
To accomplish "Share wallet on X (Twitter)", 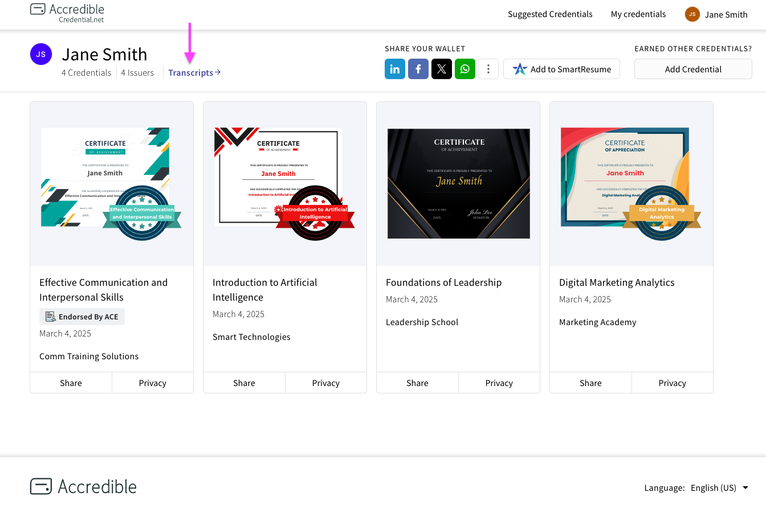I will pos(442,69).
